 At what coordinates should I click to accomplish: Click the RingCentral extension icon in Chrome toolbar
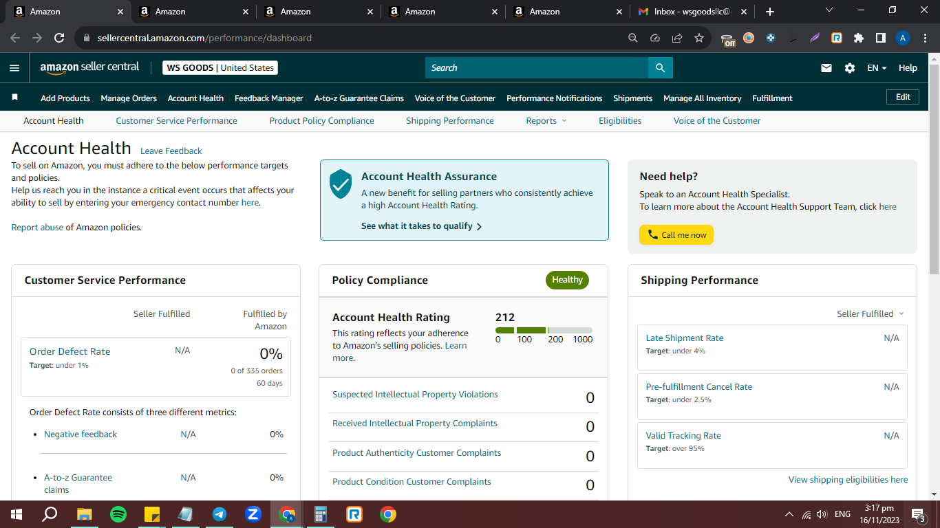point(837,38)
